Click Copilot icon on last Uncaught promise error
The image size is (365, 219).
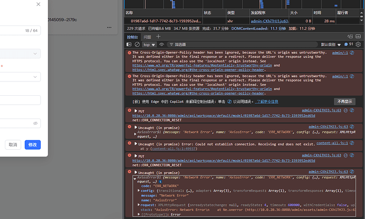pos(352,172)
